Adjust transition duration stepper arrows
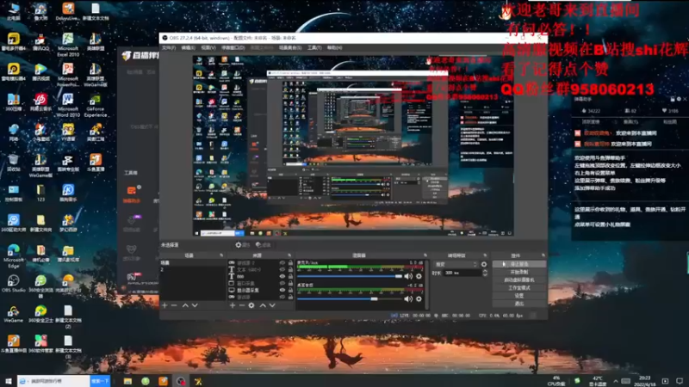Viewport: 689px width, 387px height. 485,273
